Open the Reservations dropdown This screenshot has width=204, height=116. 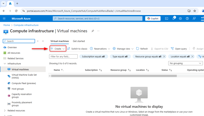pyautogui.click(x=100, y=49)
